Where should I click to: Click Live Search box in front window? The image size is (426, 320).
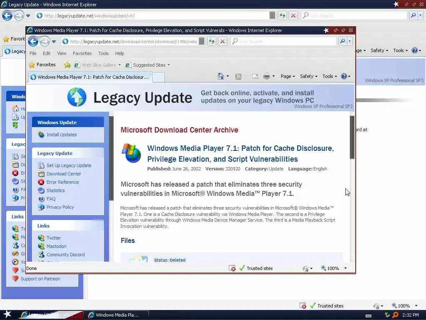[x=284, y=41]
